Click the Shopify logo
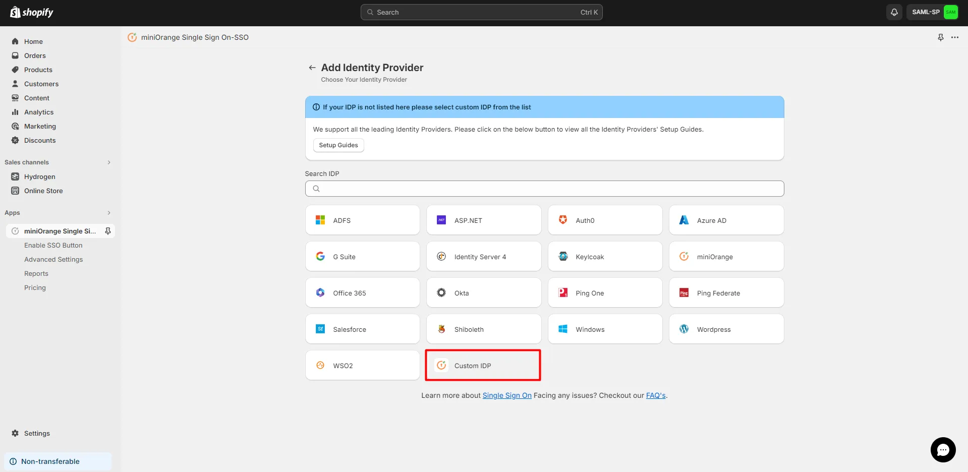Screen dimensions: 968x472 click(x=31, y=12)
